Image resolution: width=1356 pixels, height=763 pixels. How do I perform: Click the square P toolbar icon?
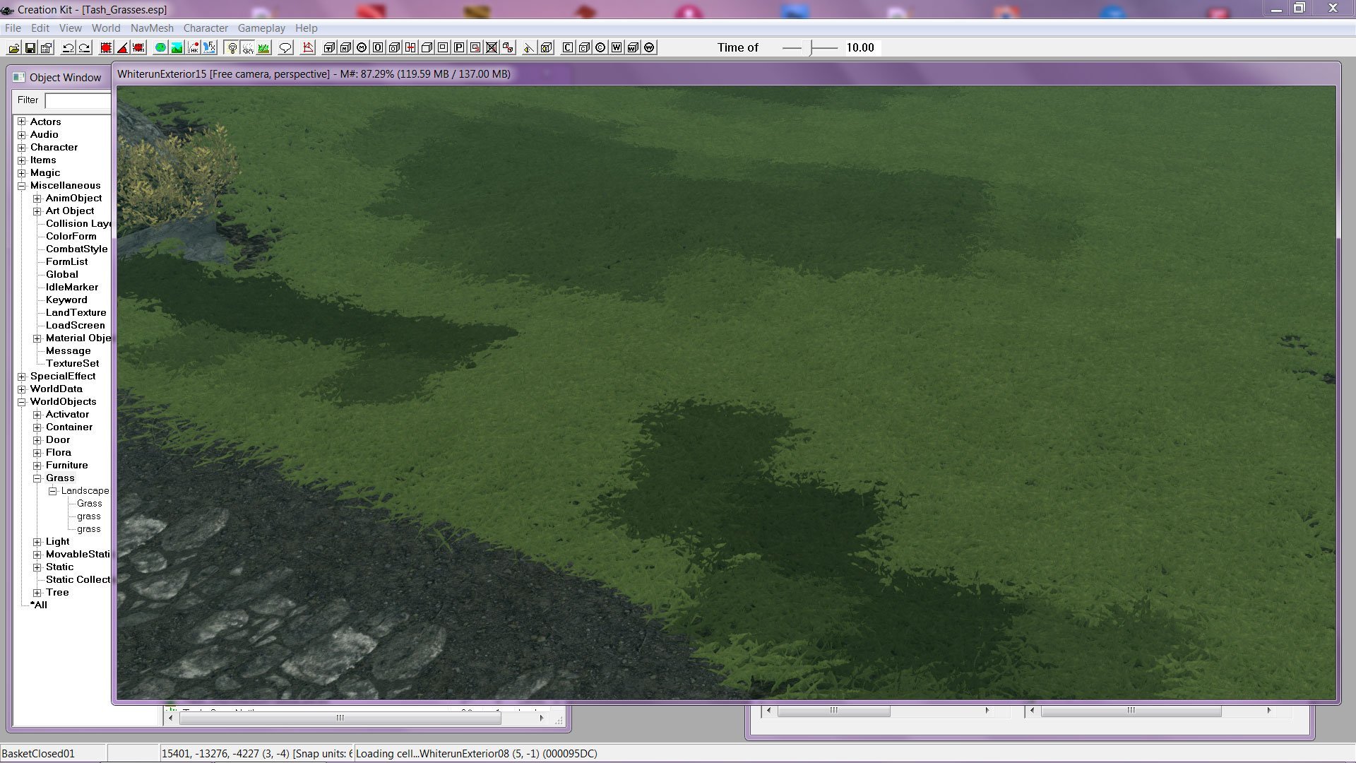459,47
